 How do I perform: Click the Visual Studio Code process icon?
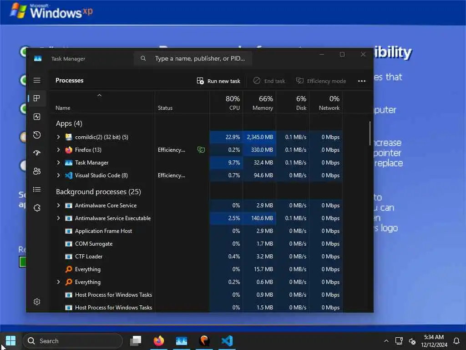69,175
